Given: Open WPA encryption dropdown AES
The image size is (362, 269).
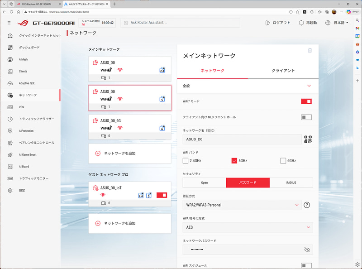Looking at the screenshot, I should pos(248,227).
